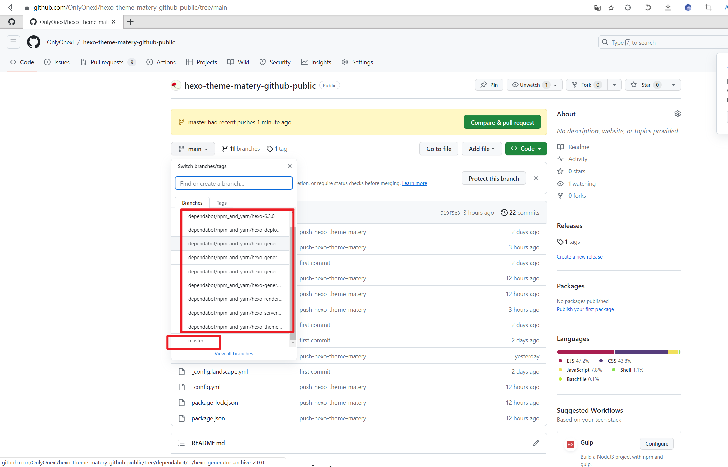Click the 919f5c3 commit hash

tap(450, 213)
